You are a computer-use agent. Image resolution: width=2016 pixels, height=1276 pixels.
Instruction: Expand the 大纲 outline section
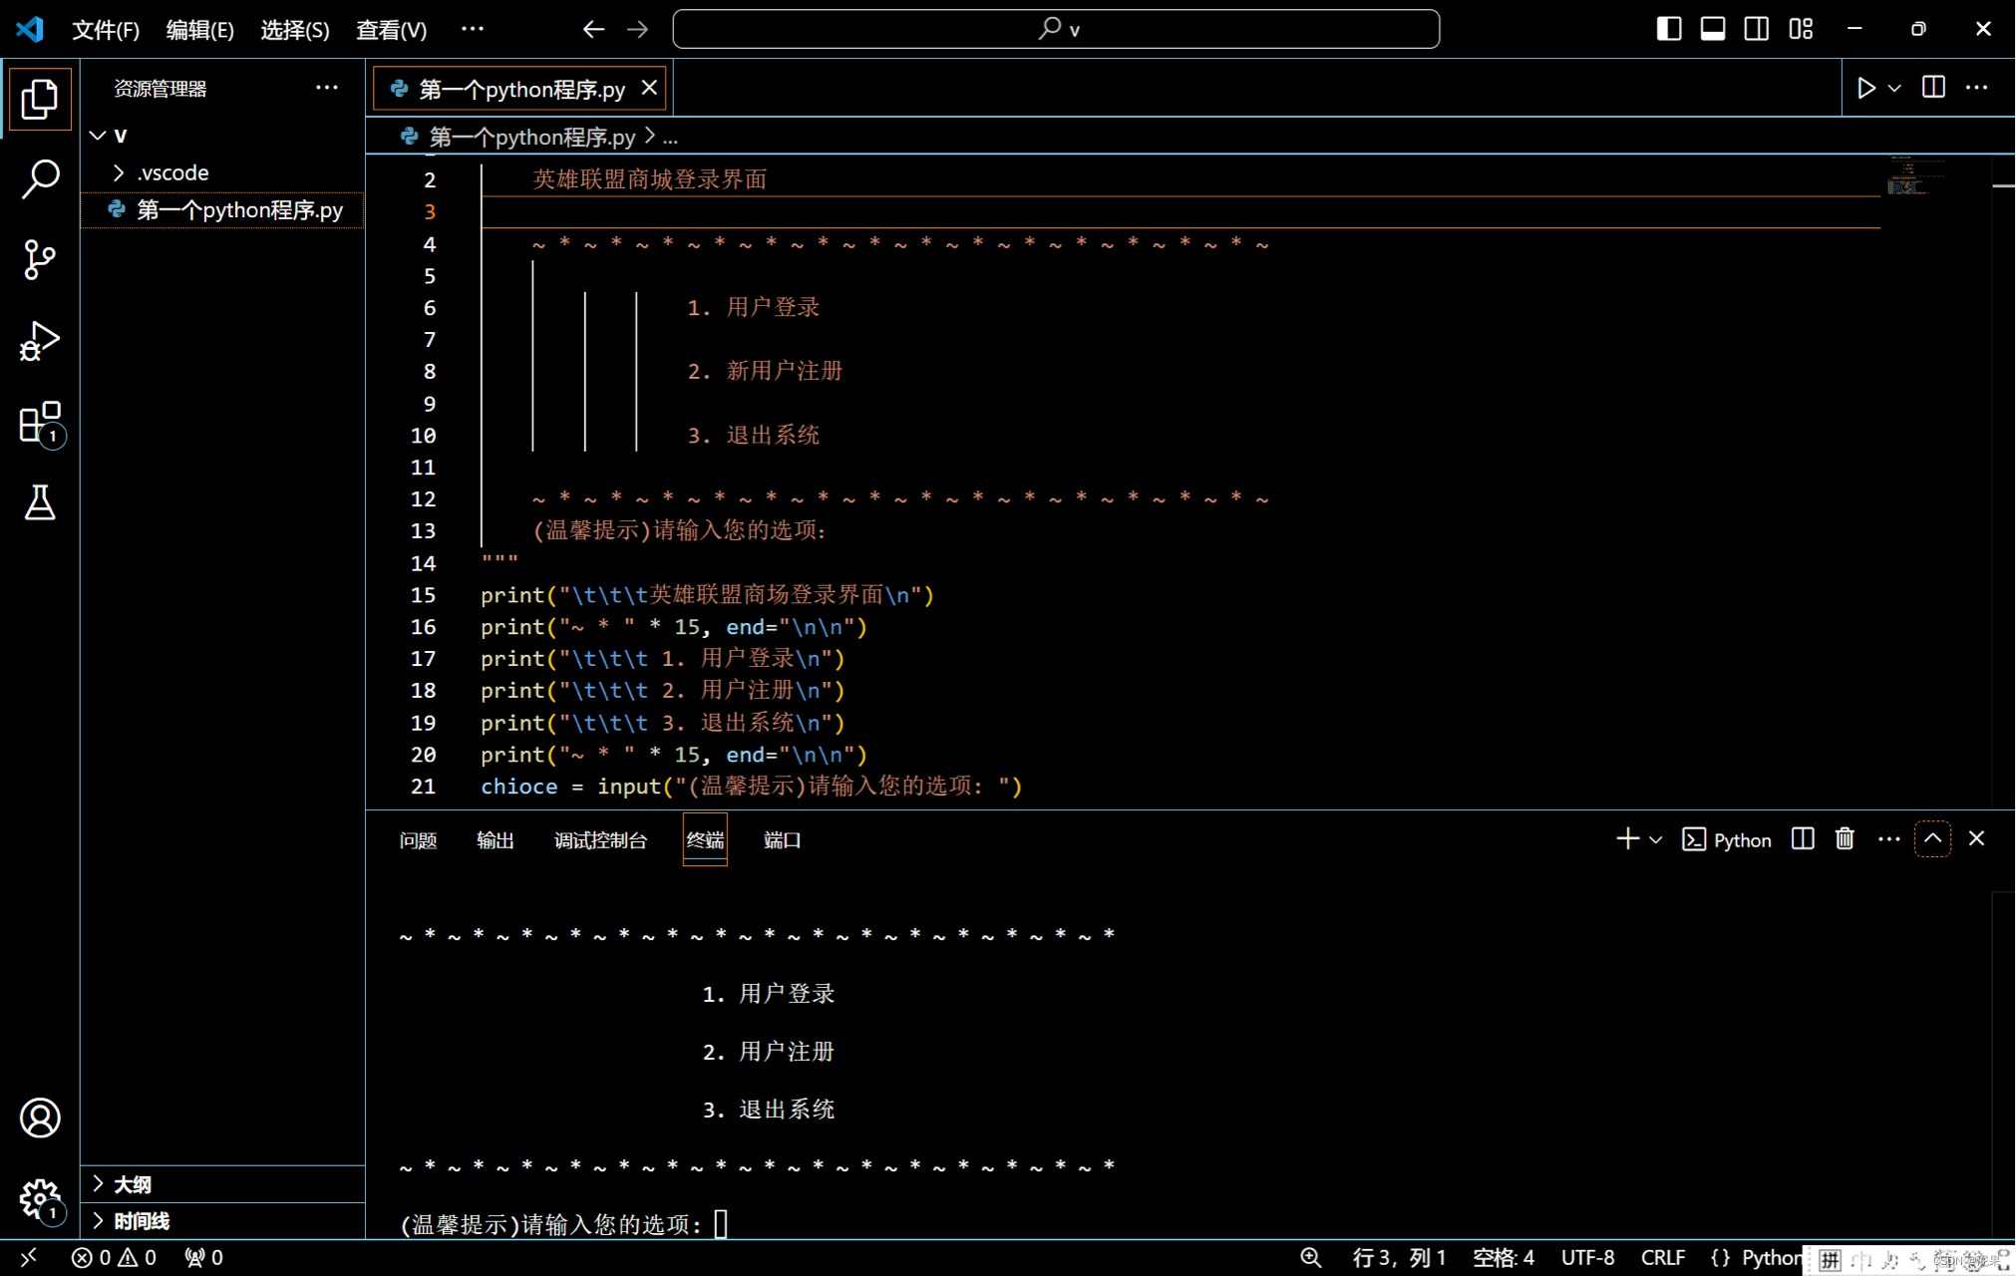click(132, 1184)
